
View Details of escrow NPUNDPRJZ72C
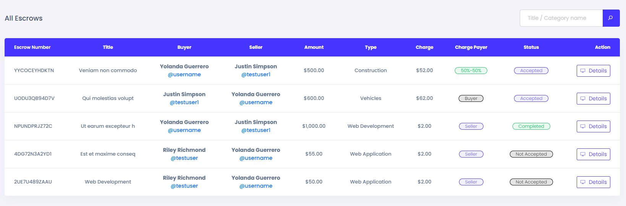coord(593,126)
